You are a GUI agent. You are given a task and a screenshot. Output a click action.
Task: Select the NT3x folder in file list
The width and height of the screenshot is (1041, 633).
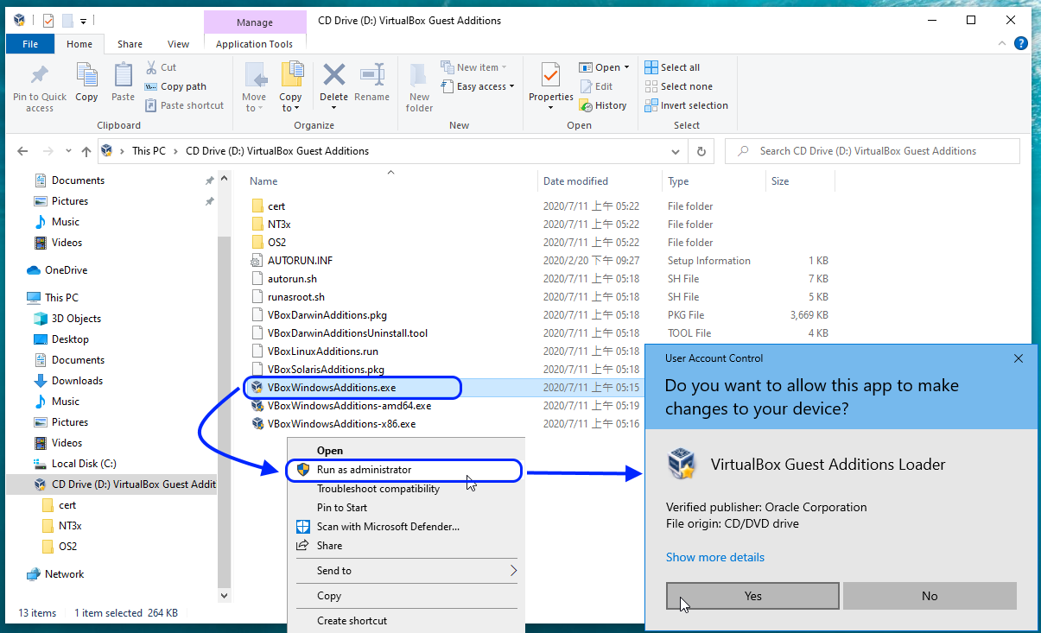pos(278,225)
